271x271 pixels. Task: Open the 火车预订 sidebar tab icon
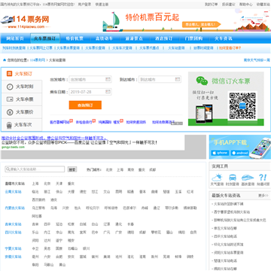[x=9, y=74]
